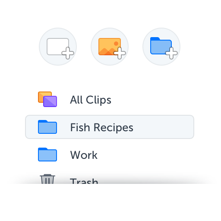Click the All Clips stacked icon
The height and width of the screenshot is (221, 221).
(47, 99)
